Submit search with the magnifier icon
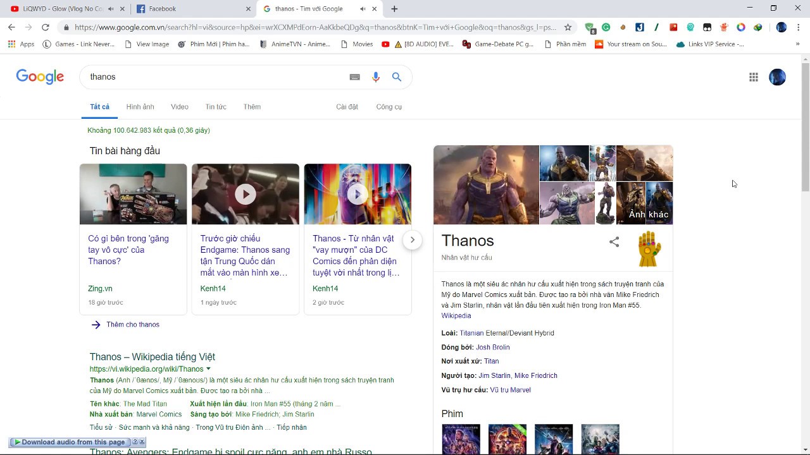 [x=397, y=77]
